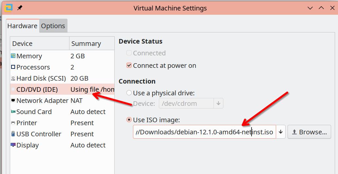
Task: Click the Display device icon
Action: pos(13,145)
